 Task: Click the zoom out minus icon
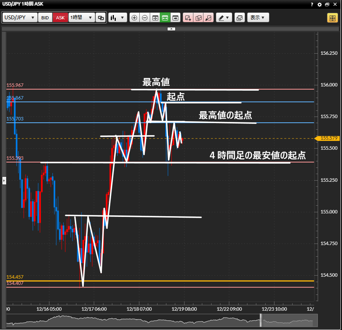pyautogui.click(x=145, y=18)
